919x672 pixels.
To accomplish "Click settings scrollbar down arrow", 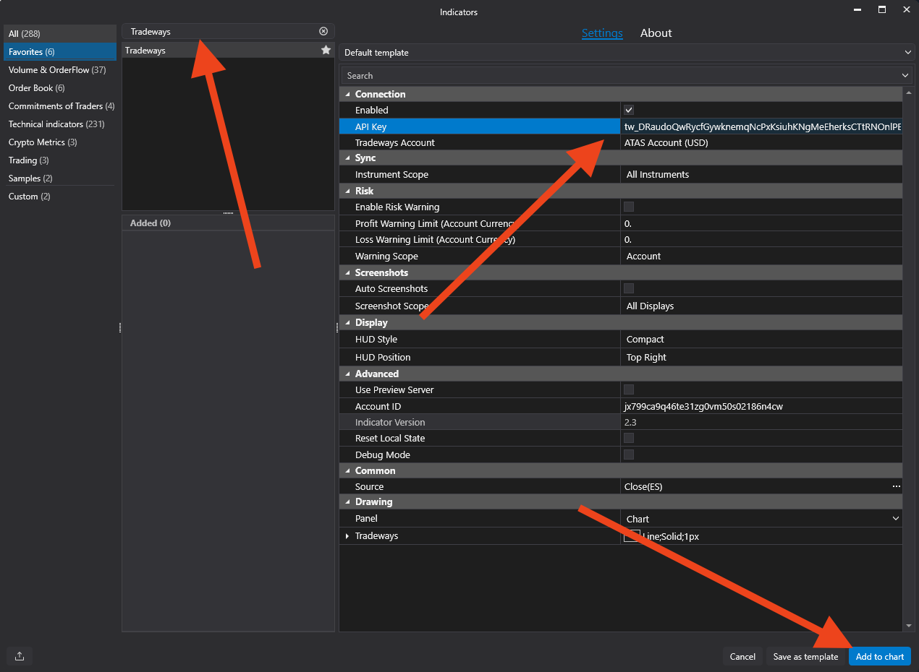I will click(x=909, y=625).
